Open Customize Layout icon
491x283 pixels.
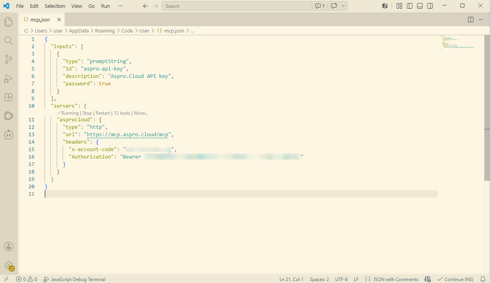tap(399, 6)
